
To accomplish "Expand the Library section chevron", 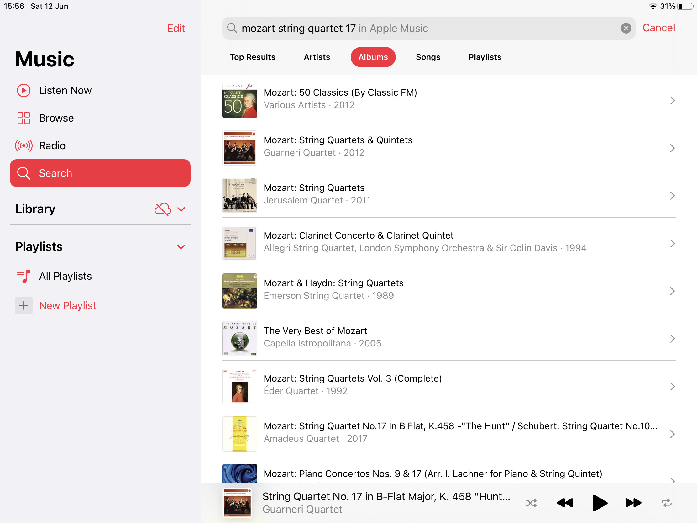I will tap(181, 209).
